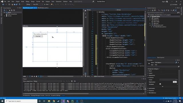Toggle Preview Selected Items icon in Solution Explorer
The height and width of the screenshot is (103, 183).
pos(176,10)
